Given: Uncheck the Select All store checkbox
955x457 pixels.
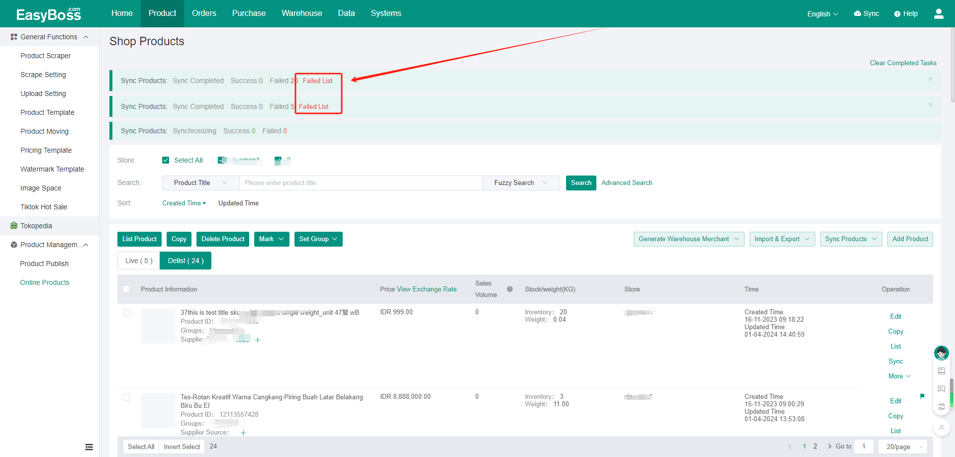Looking at the screenshot, I should pos(166,160).
